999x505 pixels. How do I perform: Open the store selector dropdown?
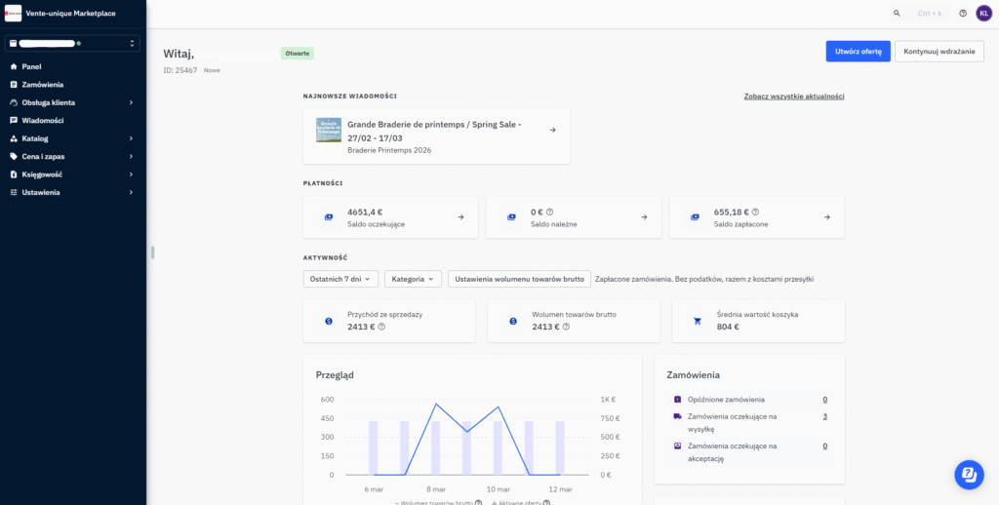click(72, 43)
